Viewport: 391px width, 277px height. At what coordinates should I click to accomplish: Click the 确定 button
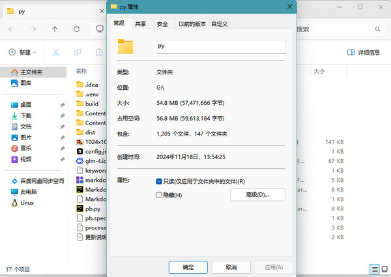click(188, 267)
